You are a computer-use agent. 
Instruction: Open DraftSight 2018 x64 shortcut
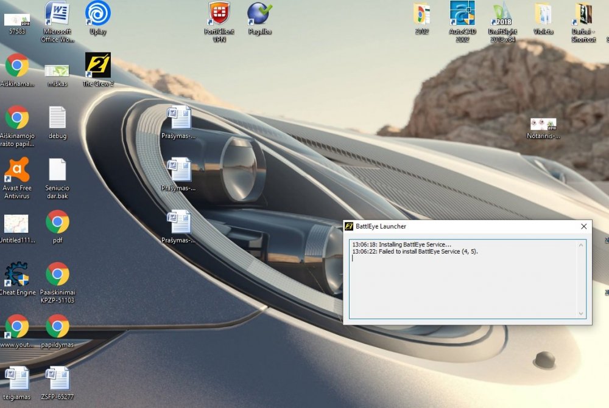point(502,13)
